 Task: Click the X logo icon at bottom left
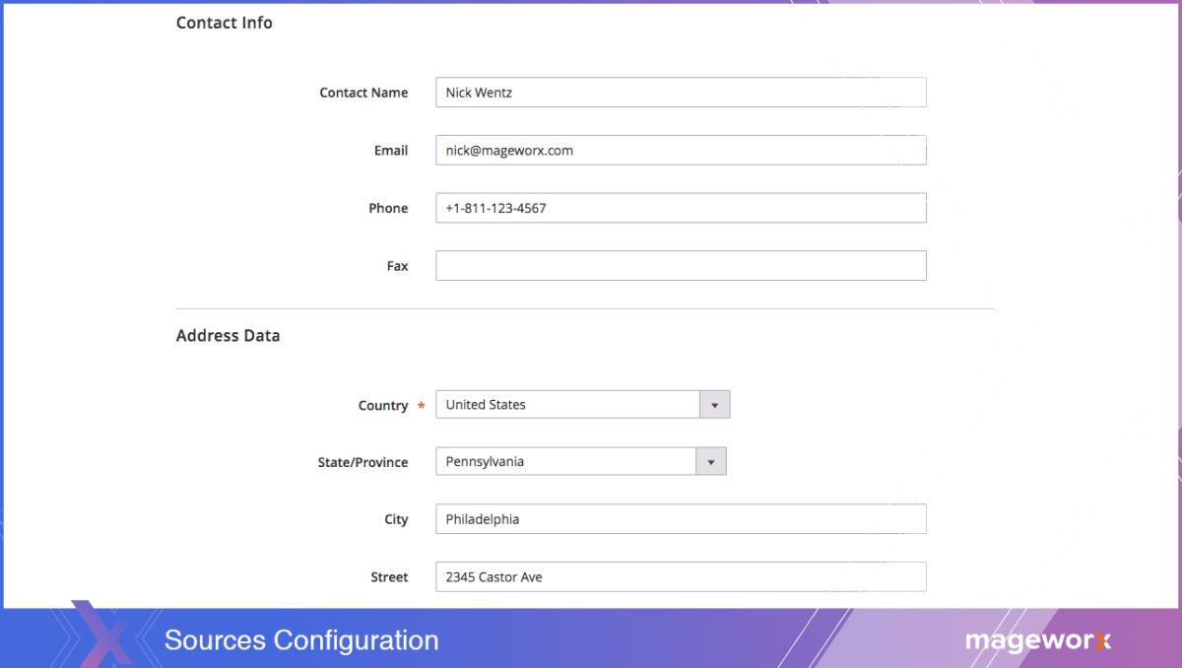pyautogui.click(x=101, y=635)
